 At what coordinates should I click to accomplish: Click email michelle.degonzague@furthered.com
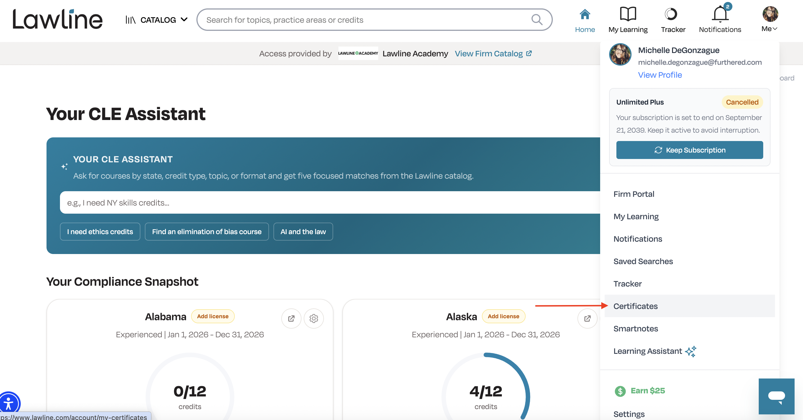coord(700,63)
